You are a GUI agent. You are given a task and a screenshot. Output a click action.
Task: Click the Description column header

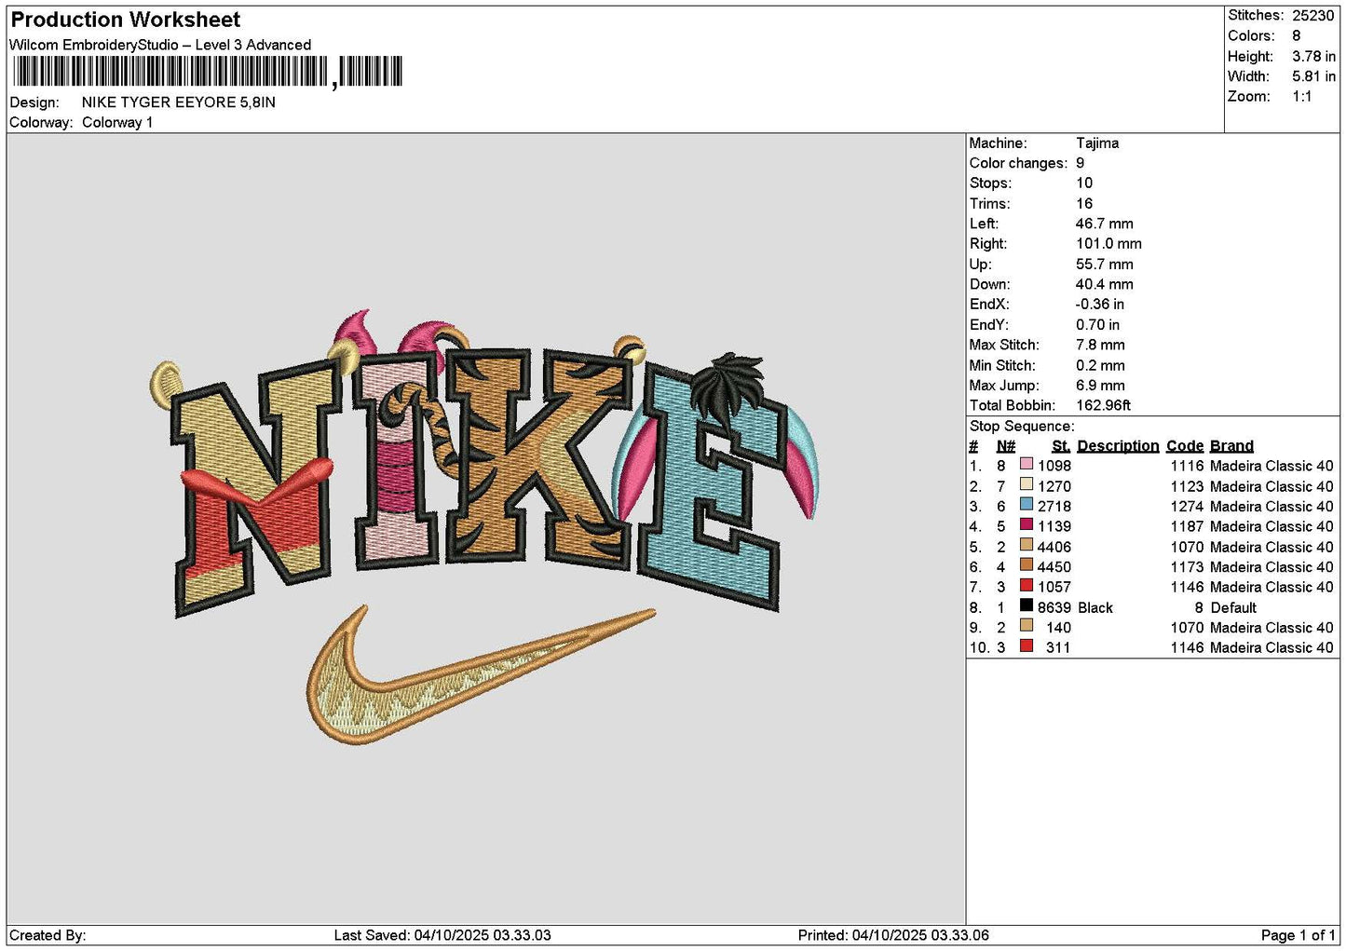1118,446
